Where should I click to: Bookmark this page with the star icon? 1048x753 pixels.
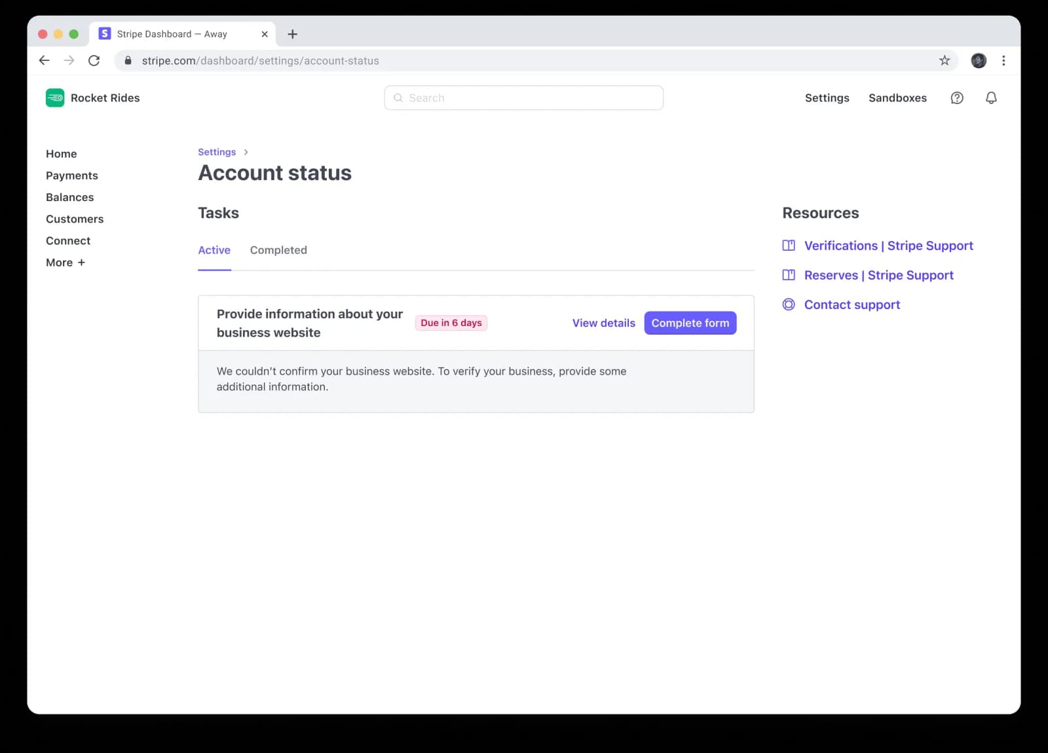point(945,60)
